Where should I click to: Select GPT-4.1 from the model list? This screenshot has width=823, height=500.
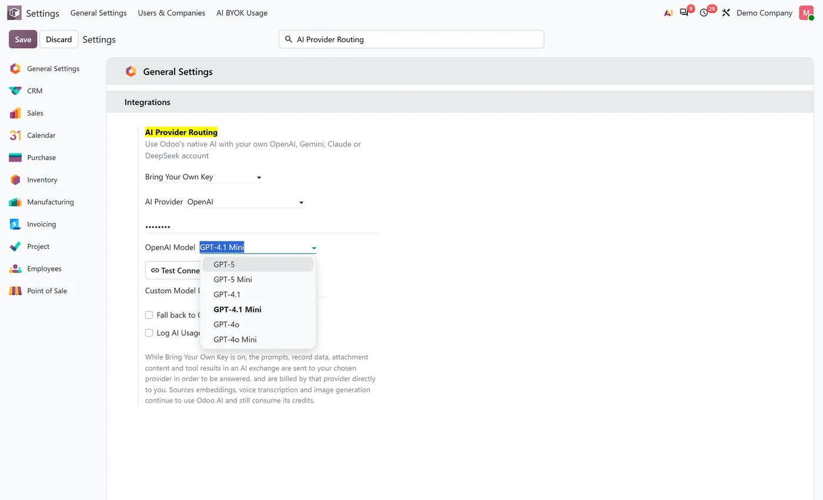[x=257, y=294]
